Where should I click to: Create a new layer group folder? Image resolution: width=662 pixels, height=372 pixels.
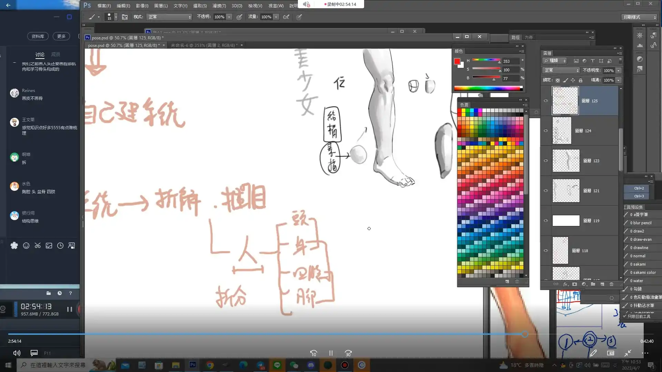593,284
